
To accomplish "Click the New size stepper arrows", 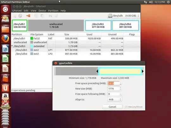I will (x=121, y=89).
